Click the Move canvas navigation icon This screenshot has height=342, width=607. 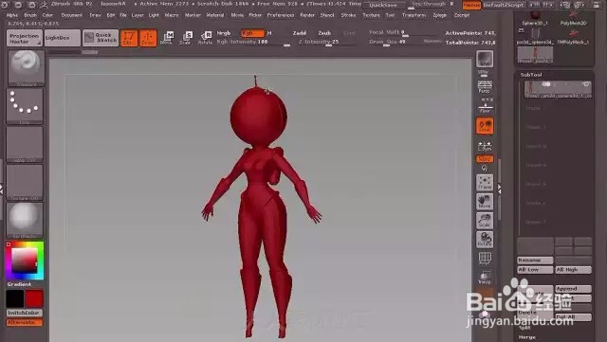(x=485, y=201)
